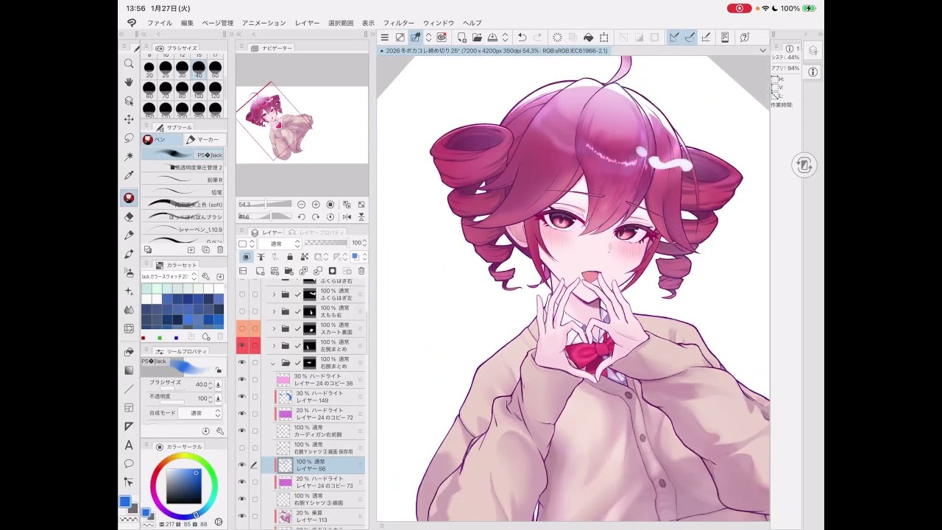Click the Fill paint bucket command bar icon
Screen dimensions: 942x530
tap(588, 38)
